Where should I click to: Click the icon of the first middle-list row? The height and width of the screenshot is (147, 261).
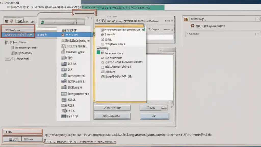64,30
